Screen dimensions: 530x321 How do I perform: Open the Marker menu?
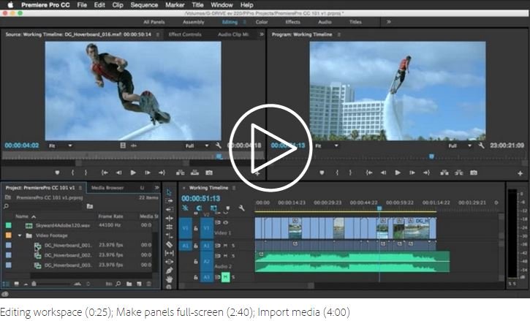175,5
